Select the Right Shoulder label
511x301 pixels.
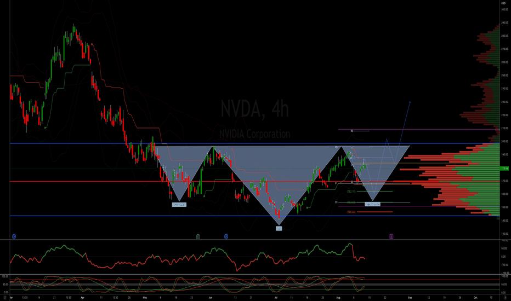[x=372, y=204]
